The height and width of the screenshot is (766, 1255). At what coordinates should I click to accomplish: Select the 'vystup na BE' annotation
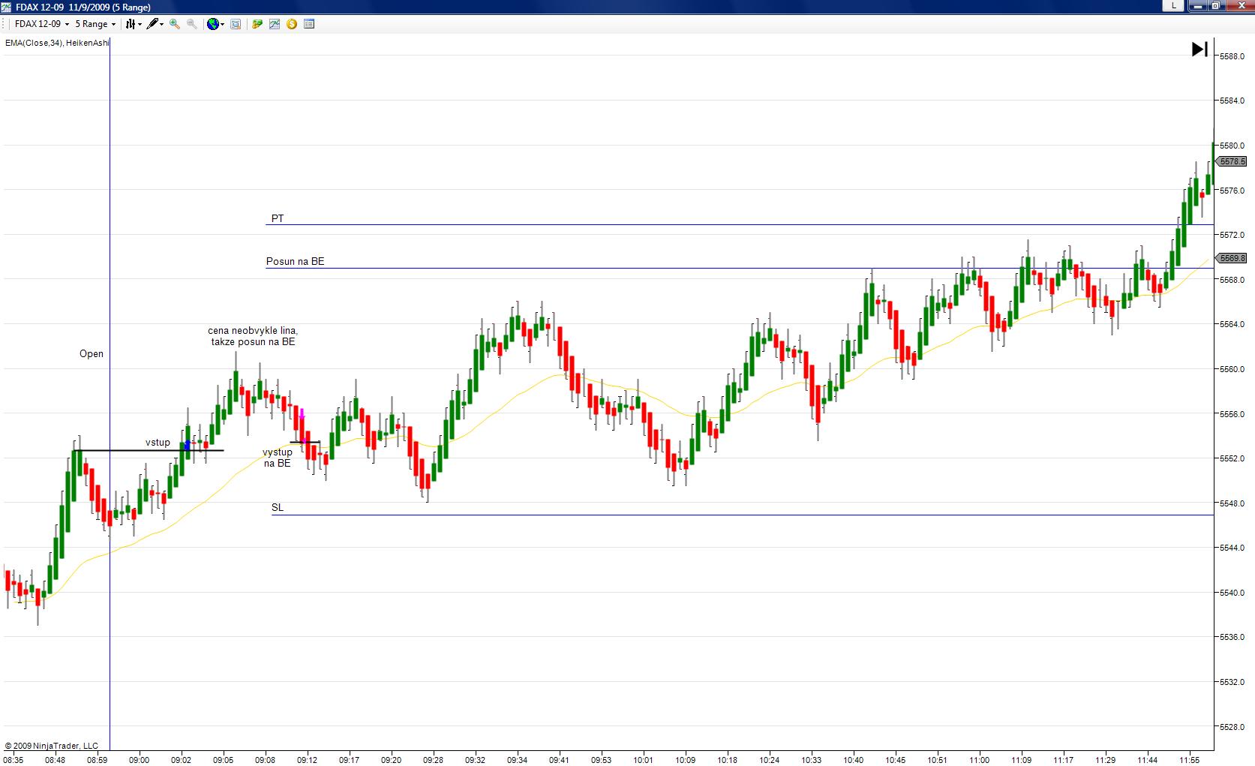(278, 458)
